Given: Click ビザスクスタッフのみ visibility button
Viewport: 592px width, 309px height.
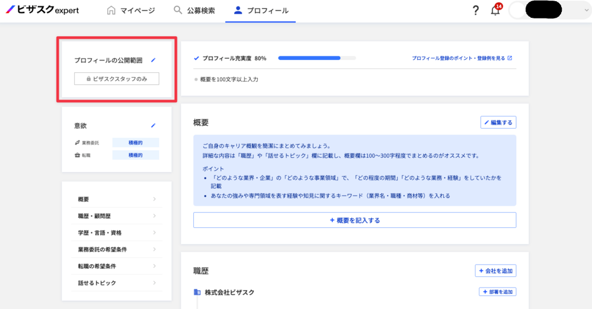Looking at the screenshot, I should [117, 78].
